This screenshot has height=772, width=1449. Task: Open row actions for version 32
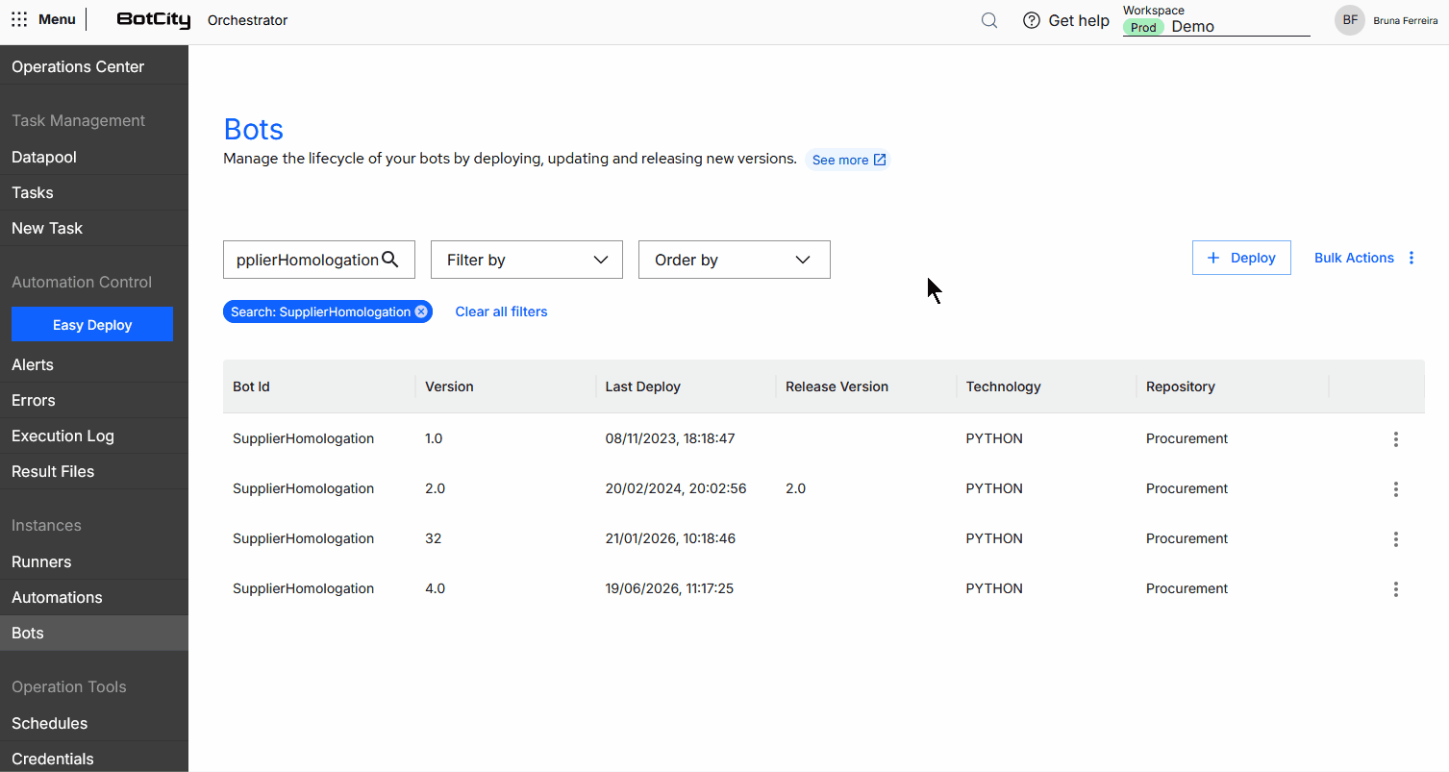[1396, 539]
